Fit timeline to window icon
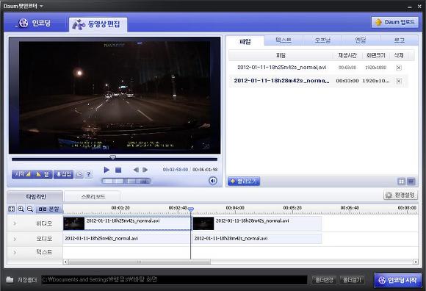This screenshot has width=426, height=291. [12, 209]
